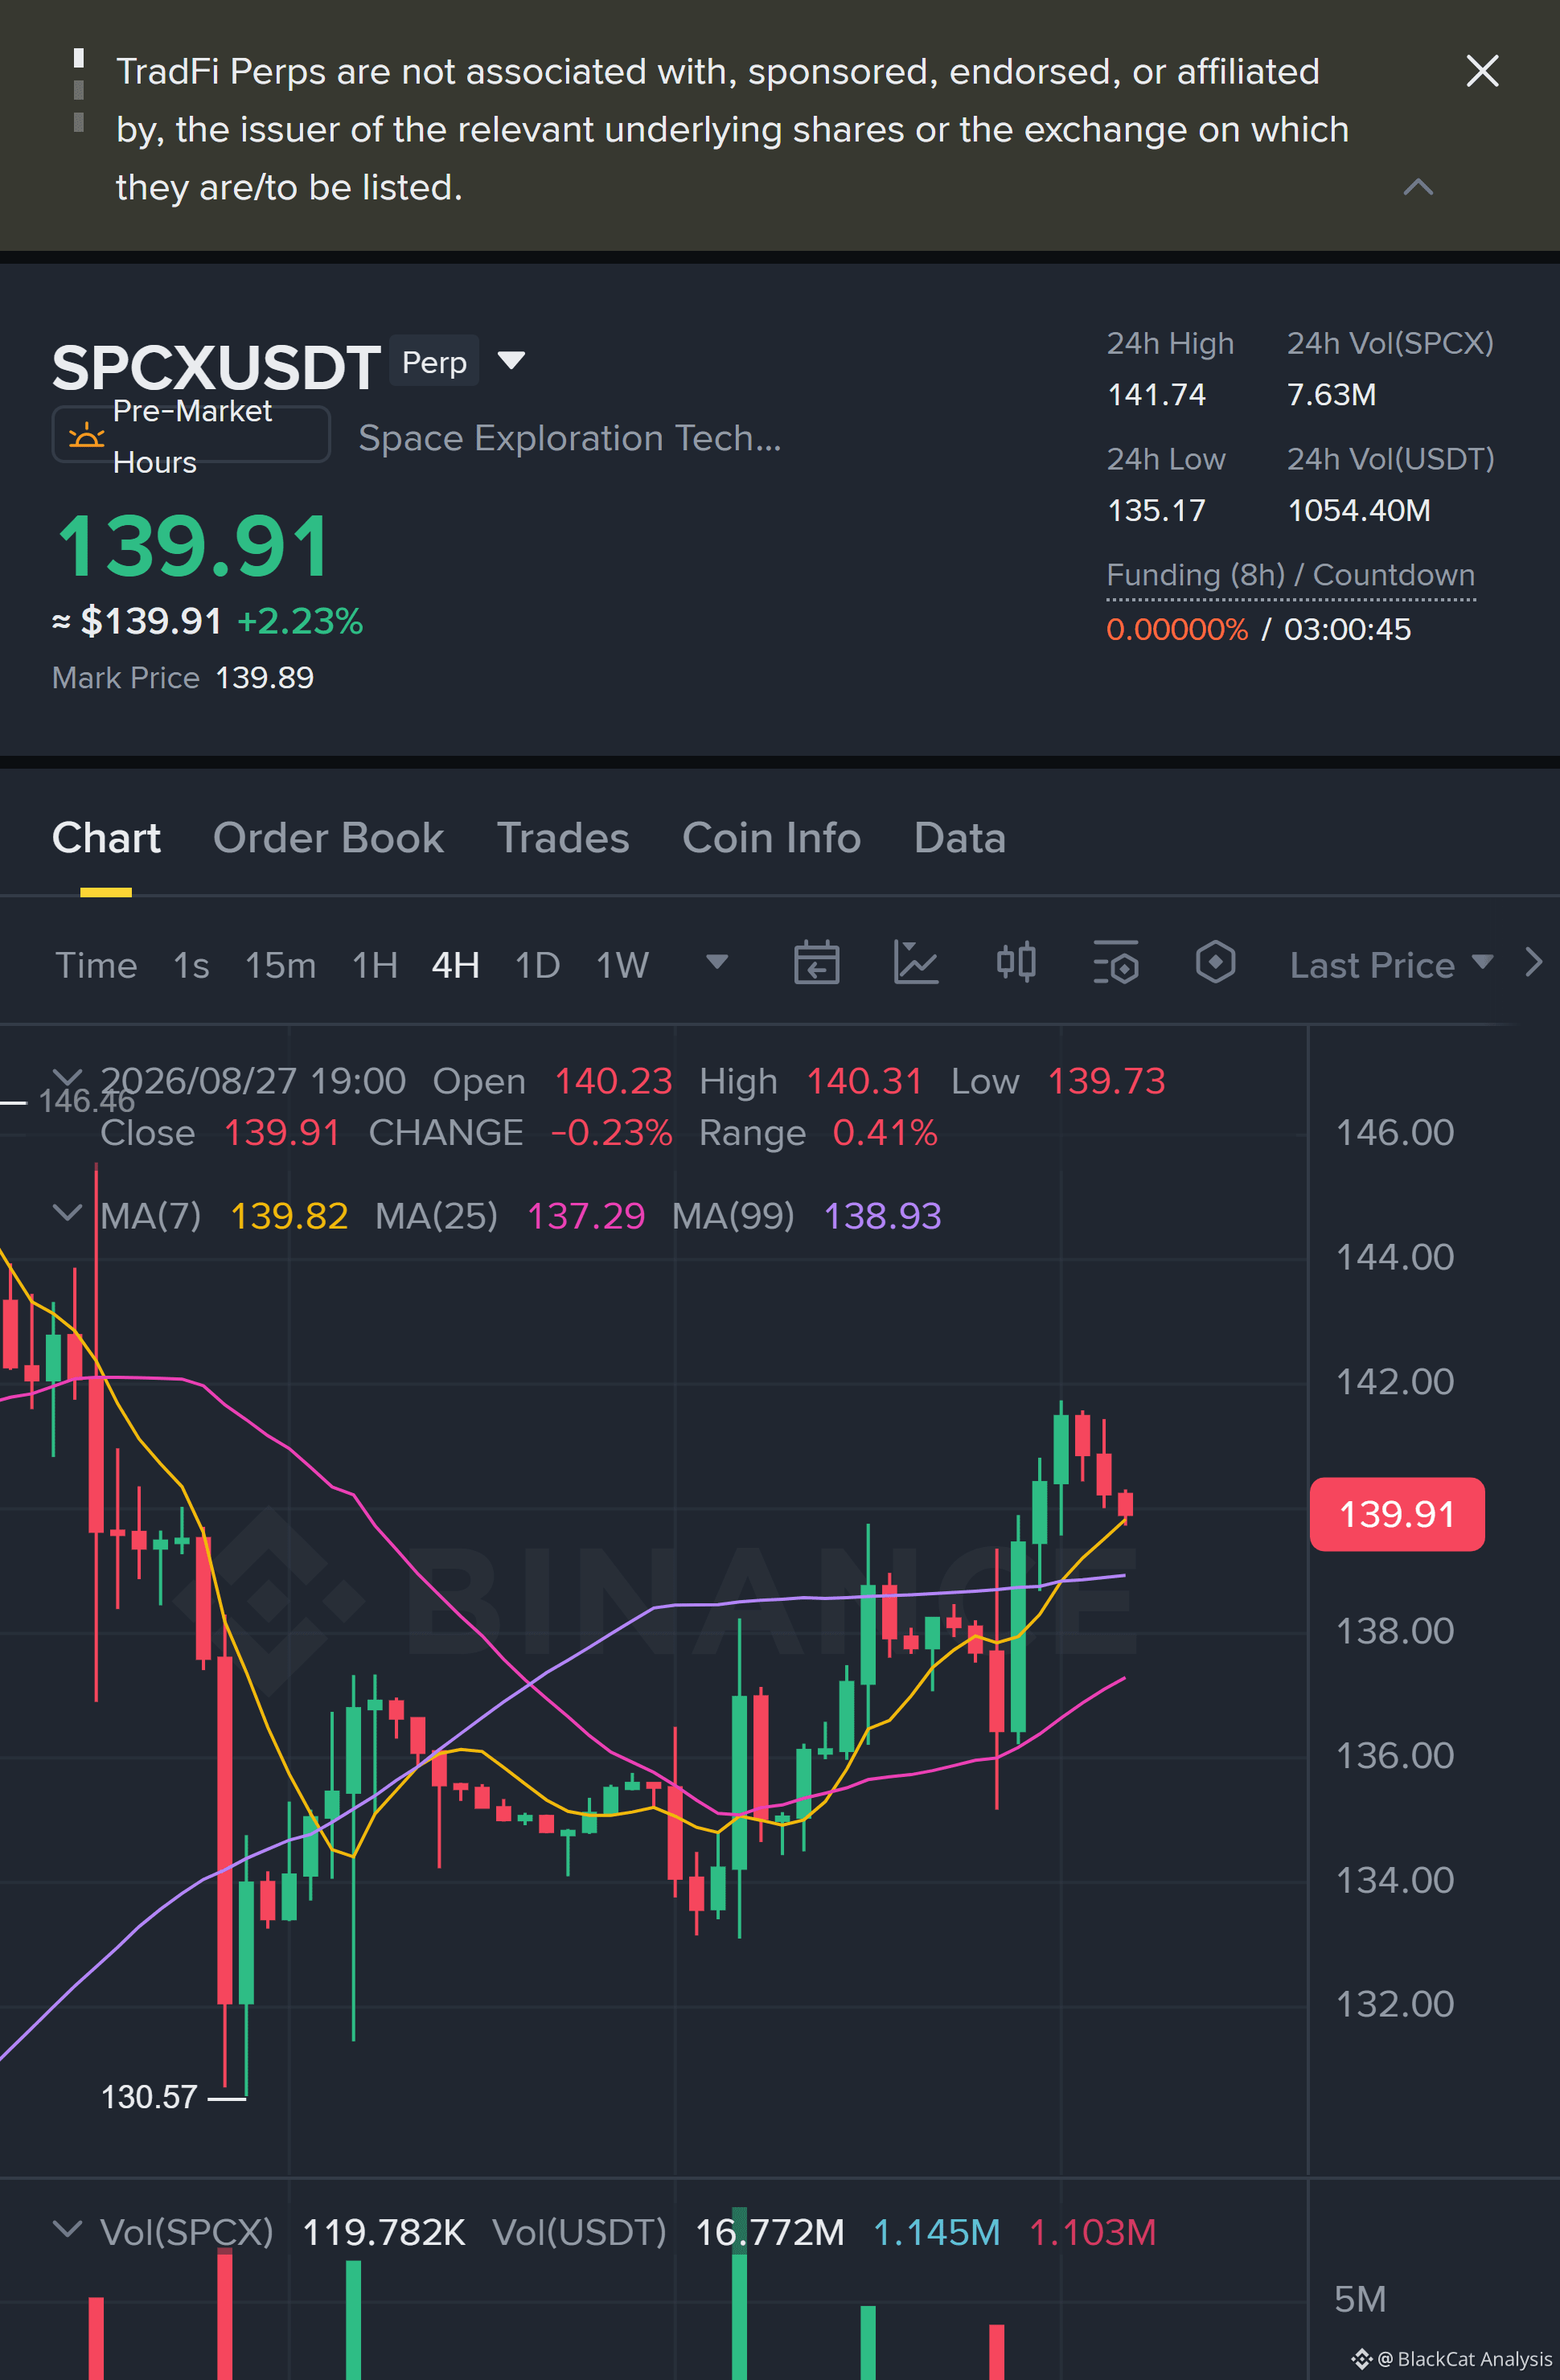
Task: Click the Space Exploration Tech... name
Action: [x=570, y=438]
